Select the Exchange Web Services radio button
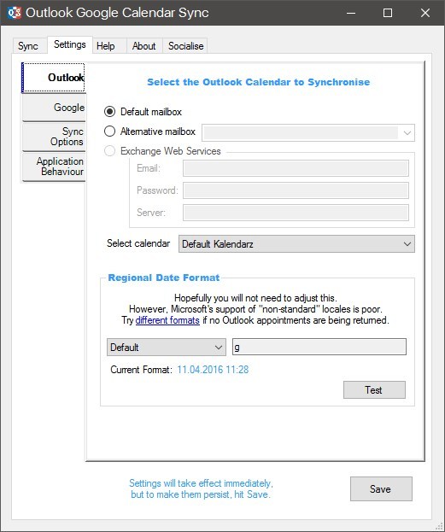The image size is (445, 532). pyautogui.click(x=109, y=151)
